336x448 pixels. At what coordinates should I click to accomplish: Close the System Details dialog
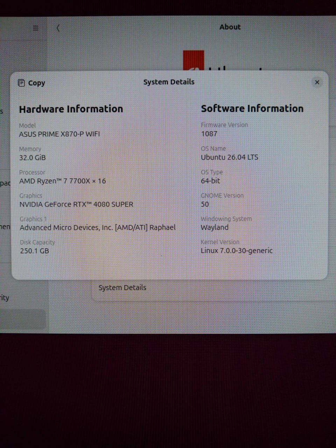pos(317,82)
